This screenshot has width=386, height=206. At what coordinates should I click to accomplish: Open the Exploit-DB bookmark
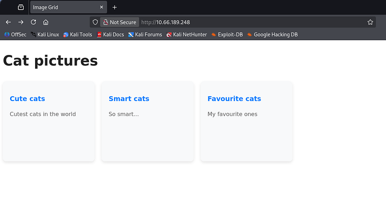[227, 34]
